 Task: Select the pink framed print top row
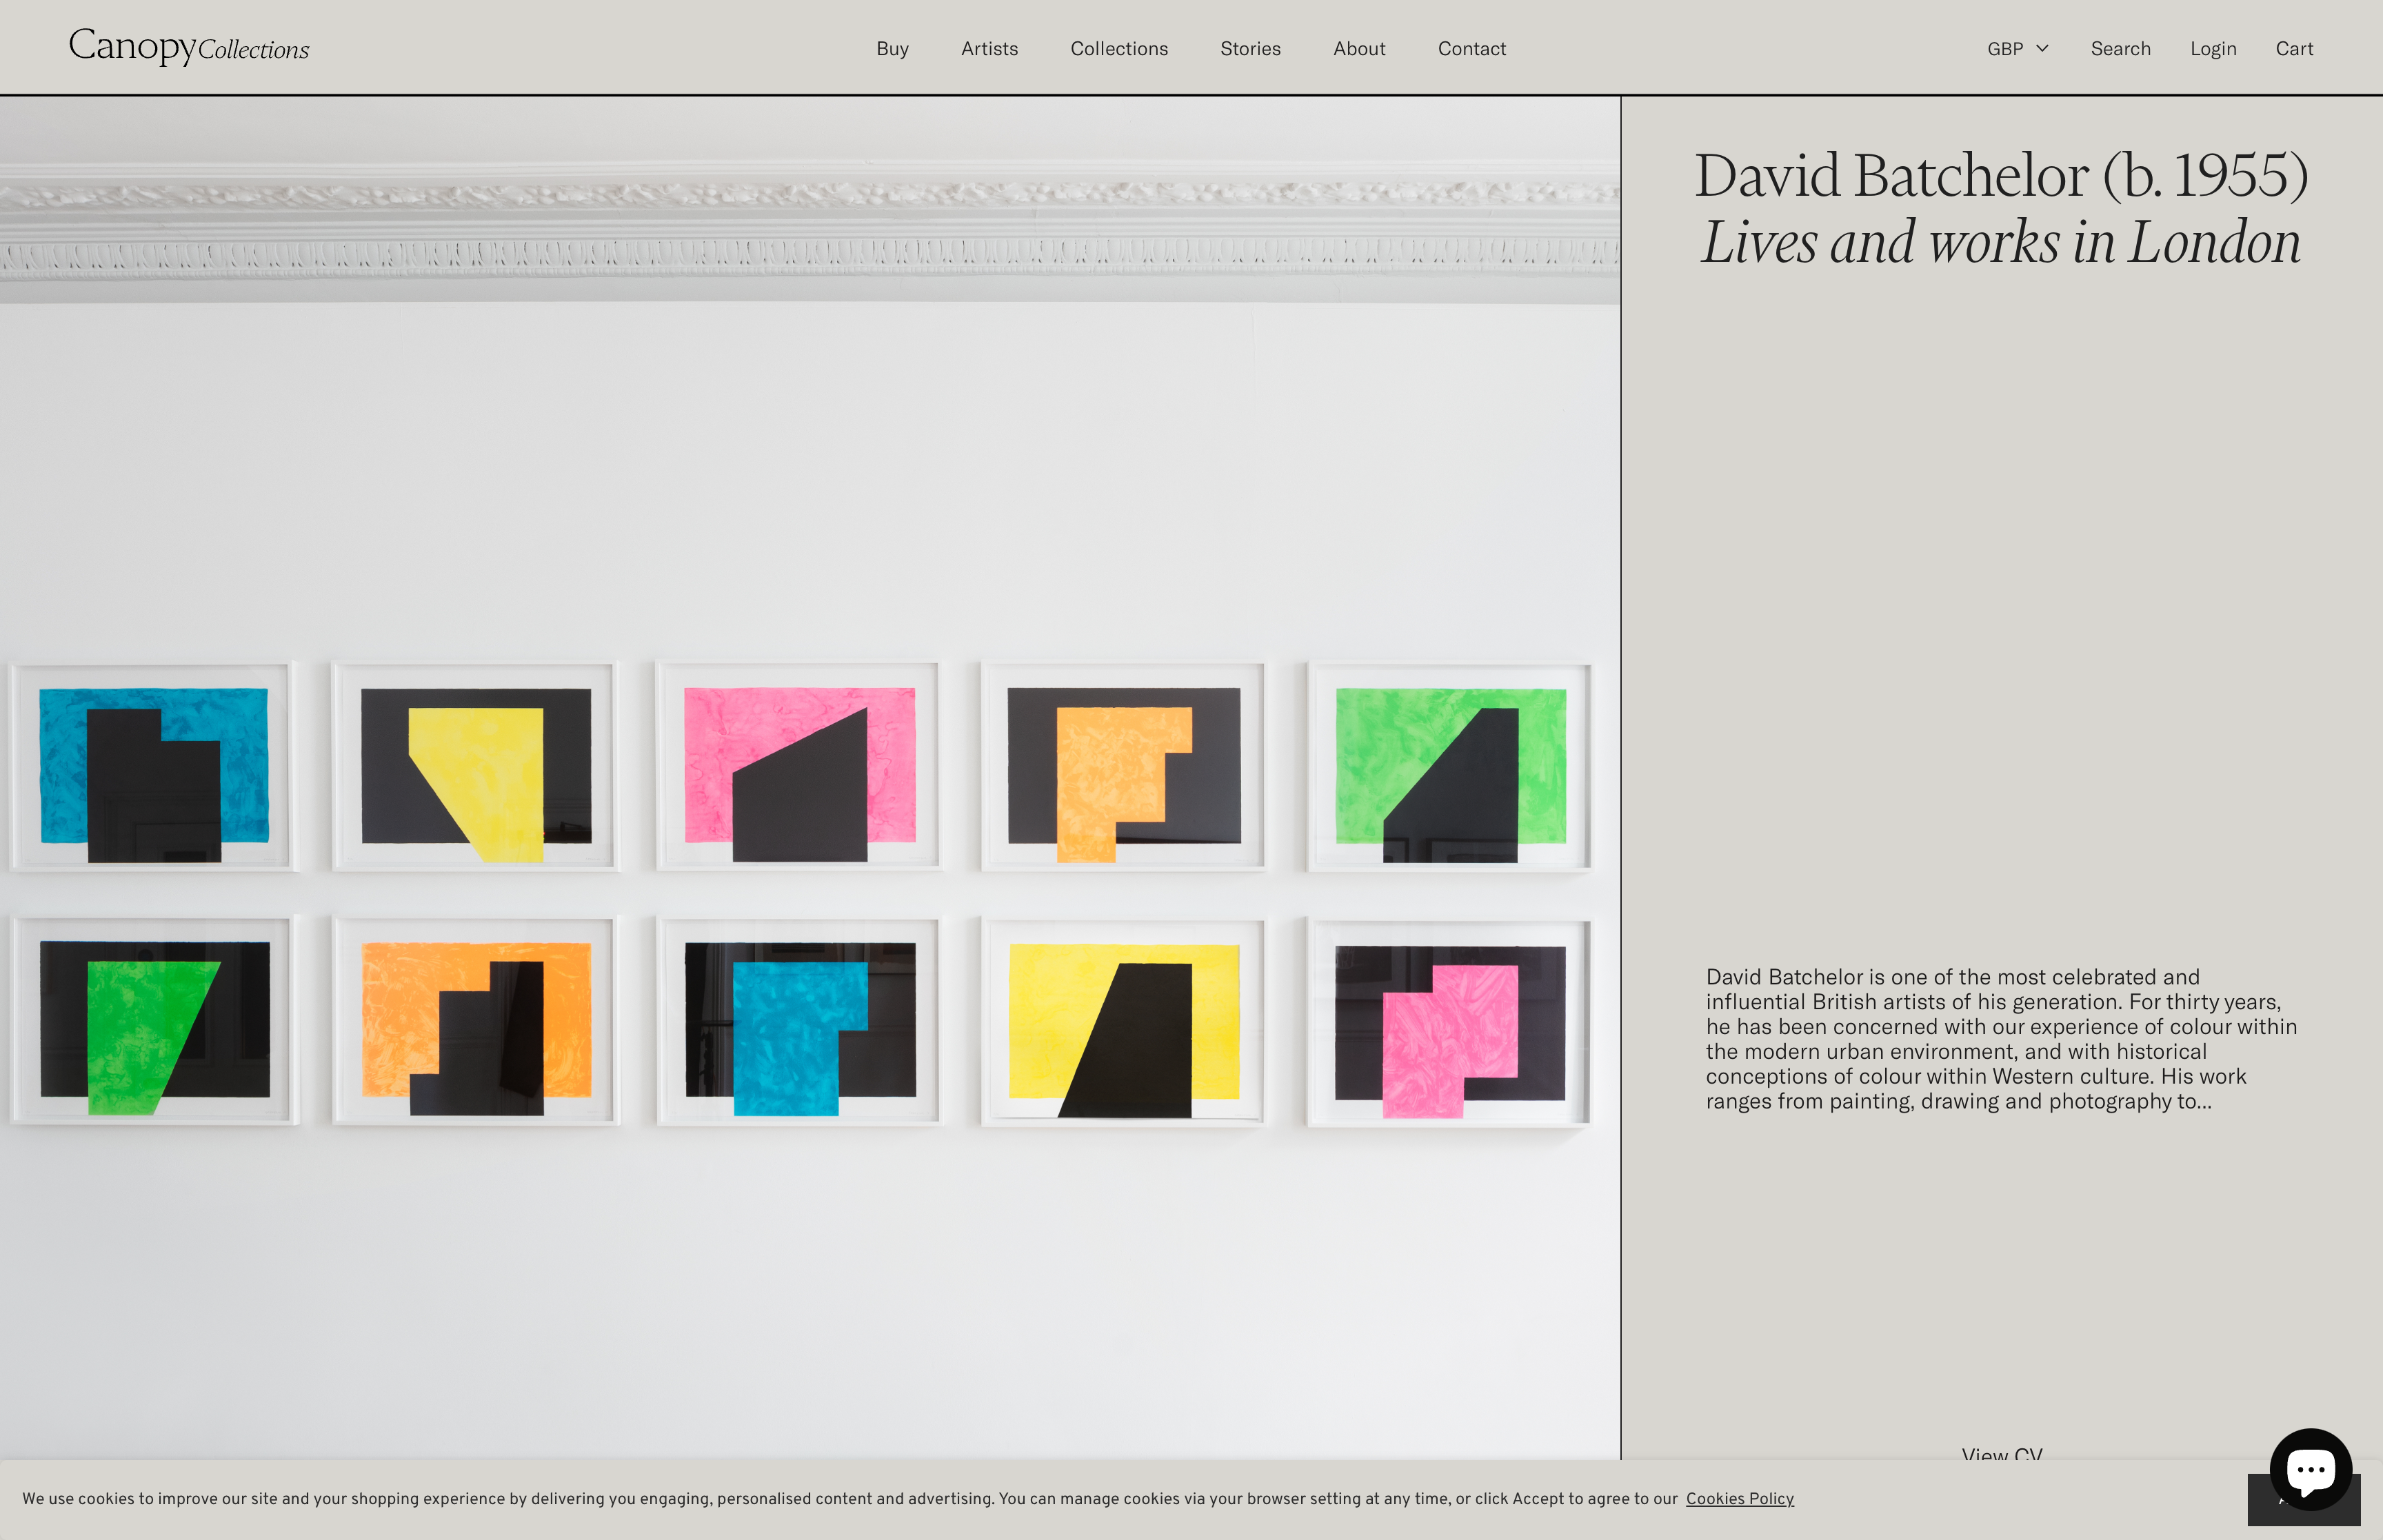799,767
